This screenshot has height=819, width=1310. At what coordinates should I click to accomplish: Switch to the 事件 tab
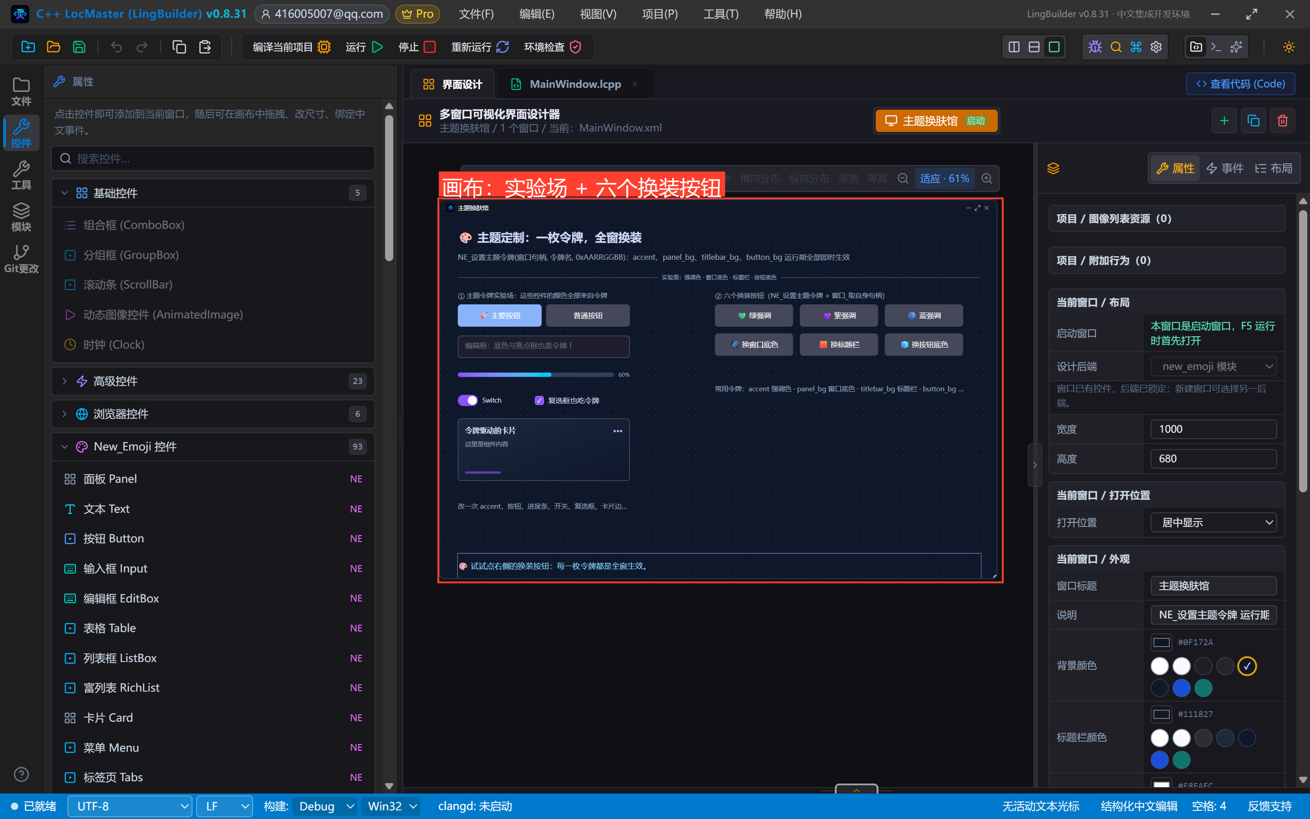point(1224,168)
